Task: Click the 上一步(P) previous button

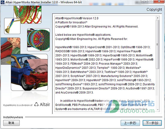Action: coord(130,123)
